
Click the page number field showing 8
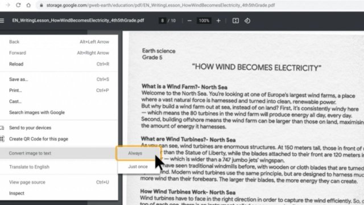click(162, 20)
